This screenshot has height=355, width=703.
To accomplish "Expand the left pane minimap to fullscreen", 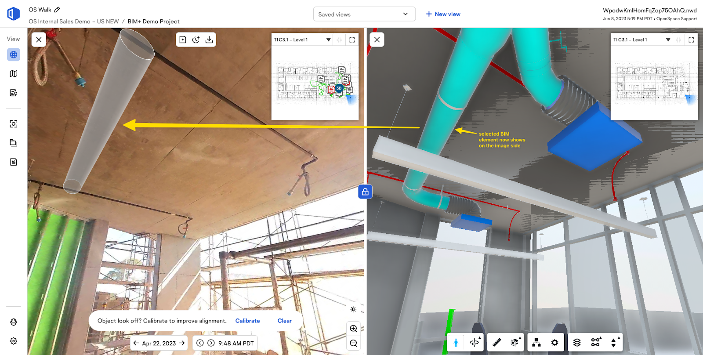I will tap(352, 40).
